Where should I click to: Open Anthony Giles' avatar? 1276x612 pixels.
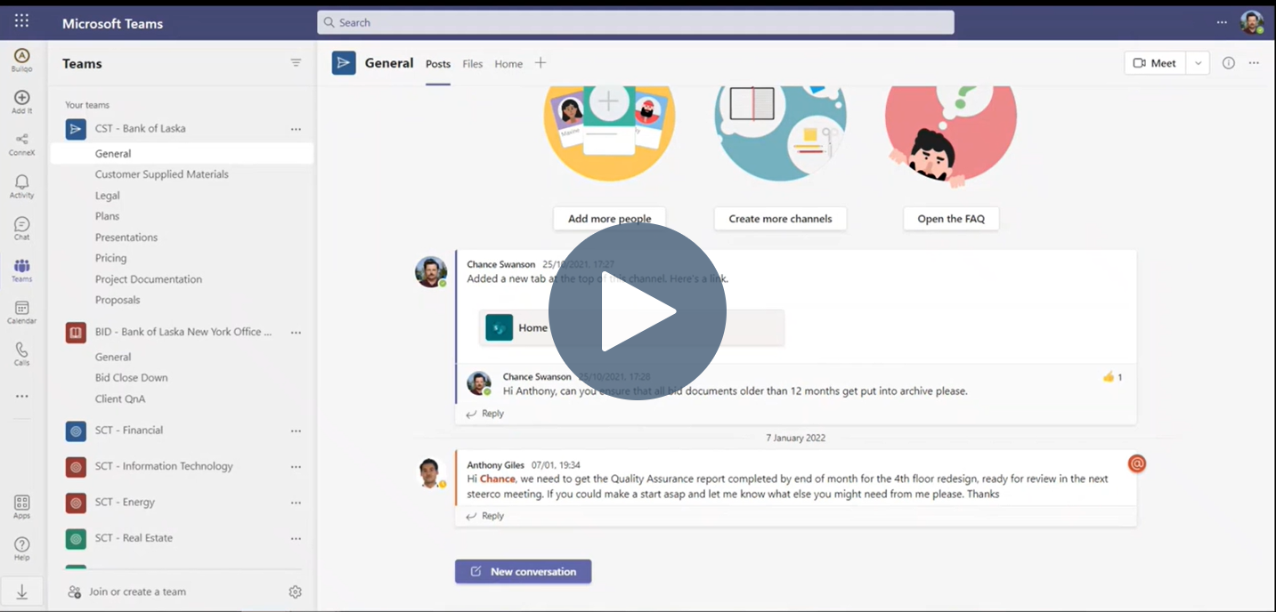(431, 472)
